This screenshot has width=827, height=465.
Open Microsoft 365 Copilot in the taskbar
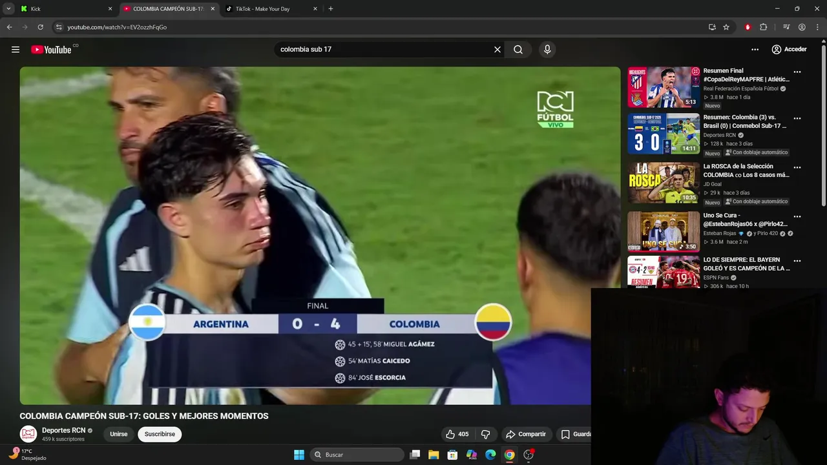(472, 455)
